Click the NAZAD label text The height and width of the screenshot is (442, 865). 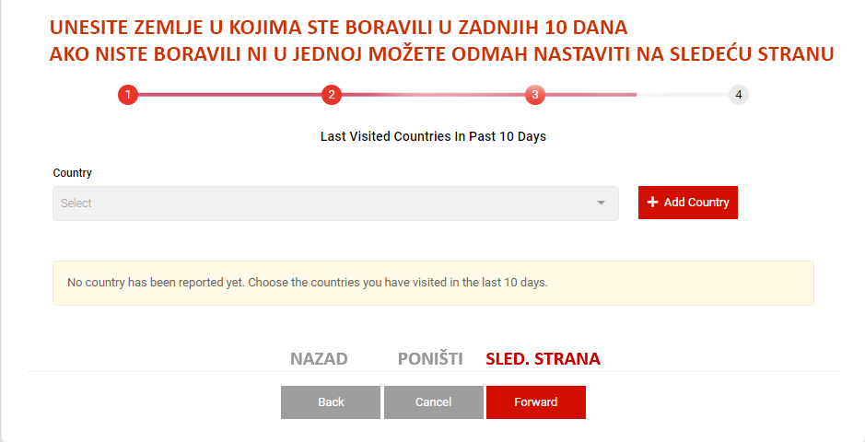click(x=319, y=359)
